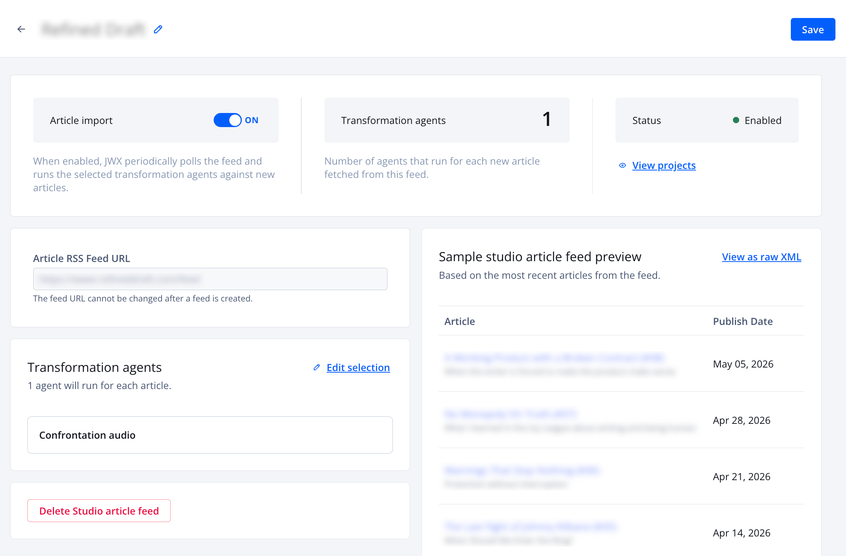
Task: Click the Apr 21, 2026 date cell
Action: pyautogui.click(x=742, y=477)
